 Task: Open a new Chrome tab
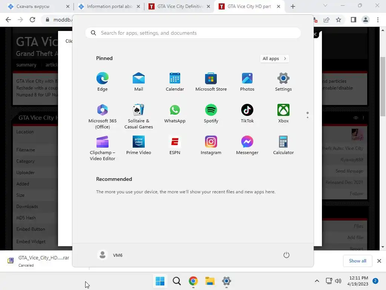293,7
